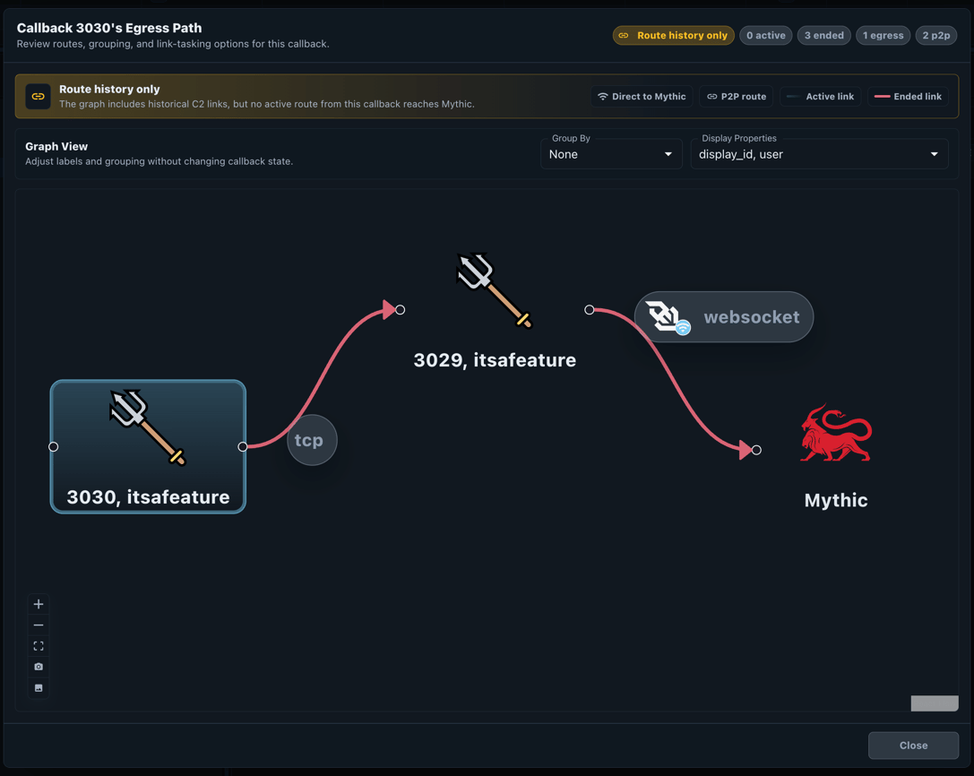Click the arrow handle entering node 3029
The image size is (974, 776).
coord(400,309)
